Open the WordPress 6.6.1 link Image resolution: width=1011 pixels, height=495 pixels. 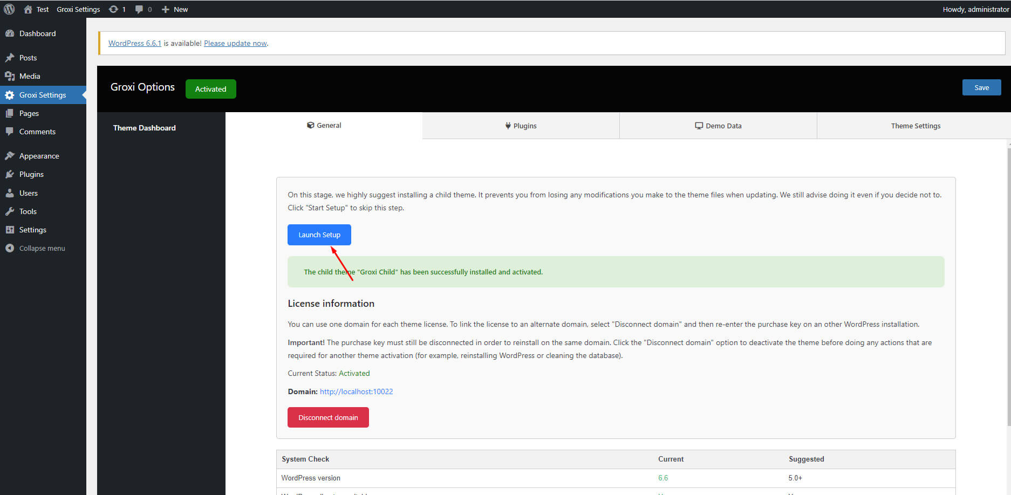click(135, 43)
